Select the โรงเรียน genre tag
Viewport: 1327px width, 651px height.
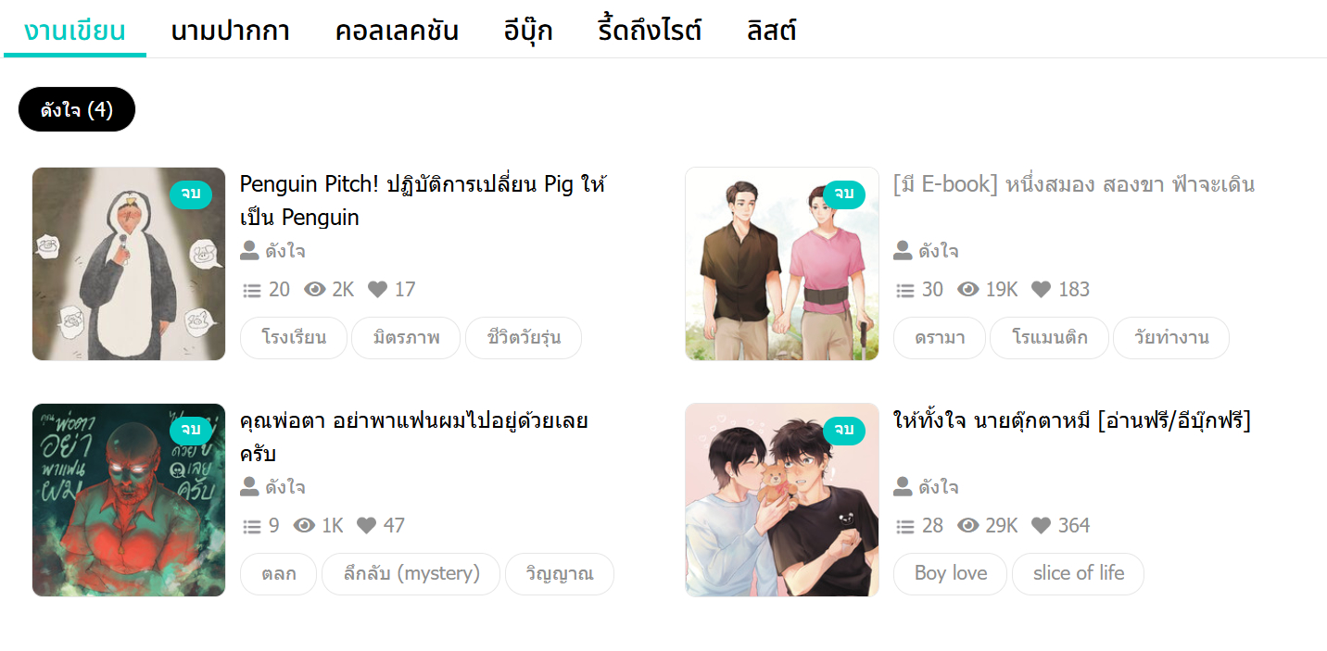point(294,338)
